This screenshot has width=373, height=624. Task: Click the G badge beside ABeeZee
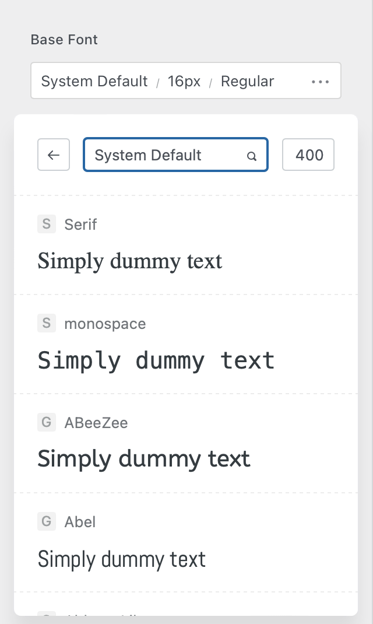46,422
